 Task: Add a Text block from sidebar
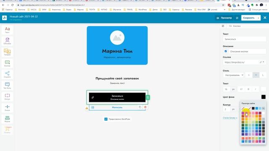pos(7,30)
